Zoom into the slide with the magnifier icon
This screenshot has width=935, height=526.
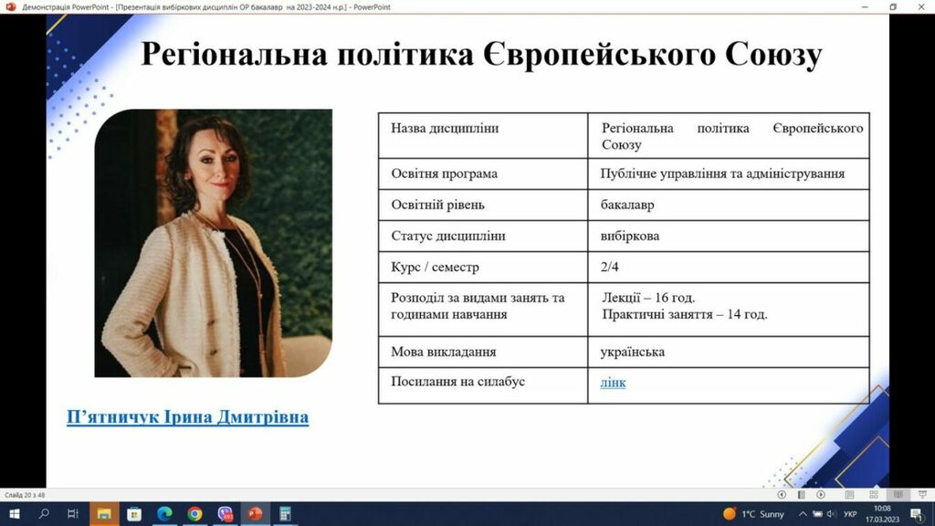(x=850, y=494)
